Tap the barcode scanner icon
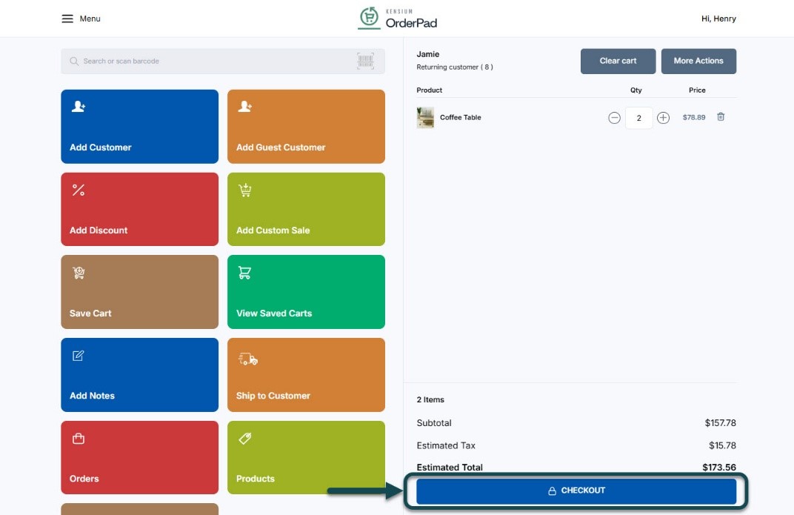This screenshot has width=794, height=515. (366, 61)
